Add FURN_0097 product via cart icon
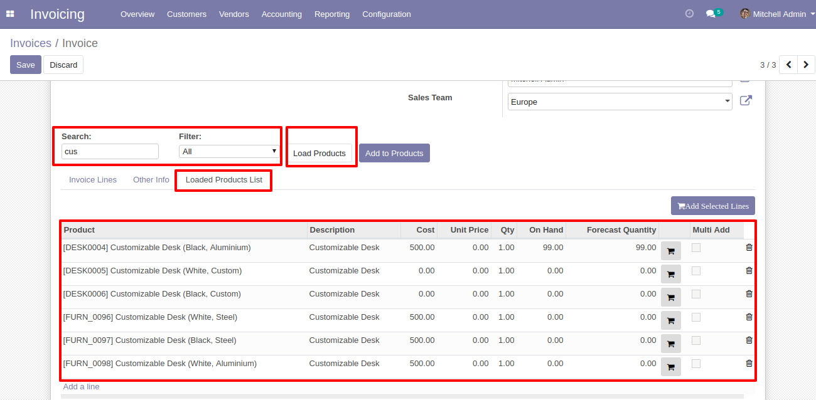Viewport: 816px width, 400px height. tap(671, 344)
